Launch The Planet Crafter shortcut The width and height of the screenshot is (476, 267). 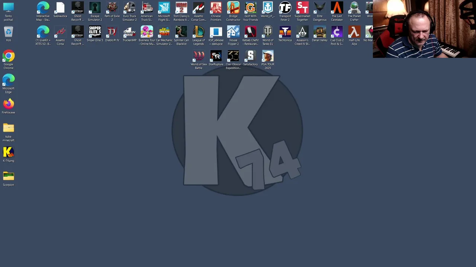354,11
